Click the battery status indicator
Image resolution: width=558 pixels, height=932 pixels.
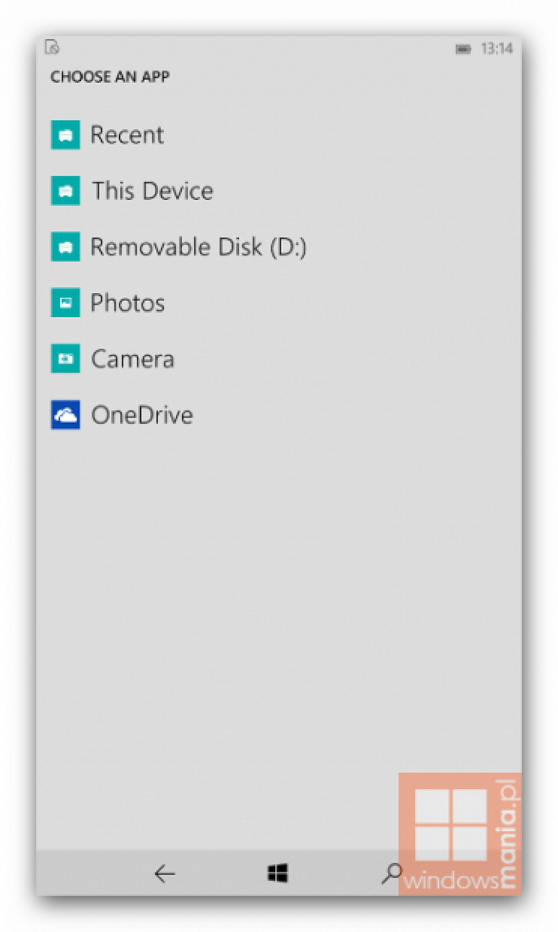pyautogui.click(x=463, y=49)
